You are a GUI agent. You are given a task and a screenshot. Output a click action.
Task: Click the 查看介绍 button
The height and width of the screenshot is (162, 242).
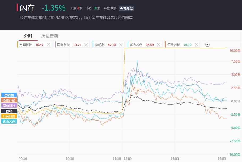(126, 8)
